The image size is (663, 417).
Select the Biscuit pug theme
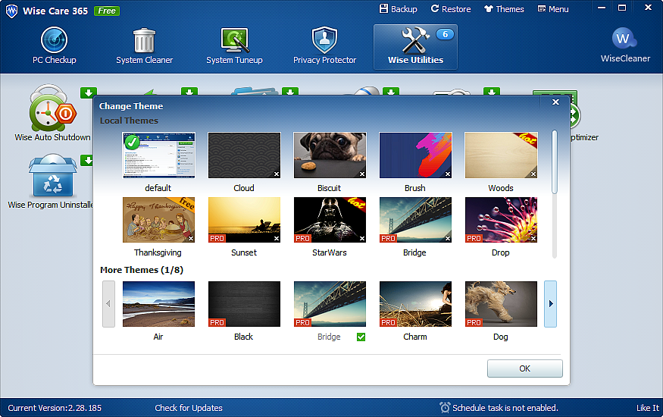click(330, 155)
